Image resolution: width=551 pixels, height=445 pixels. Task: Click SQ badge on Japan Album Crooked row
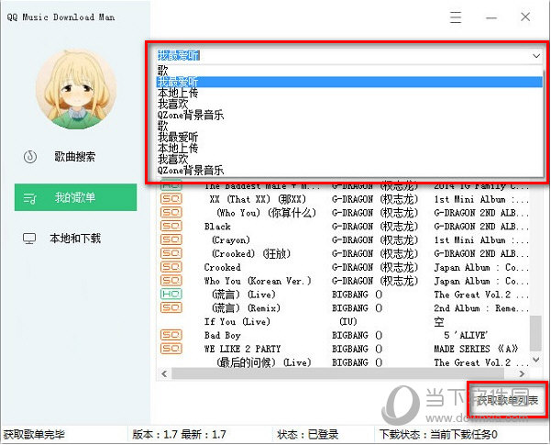[x=171, y=267]
